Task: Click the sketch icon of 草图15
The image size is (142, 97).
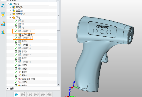Action: 20,45
